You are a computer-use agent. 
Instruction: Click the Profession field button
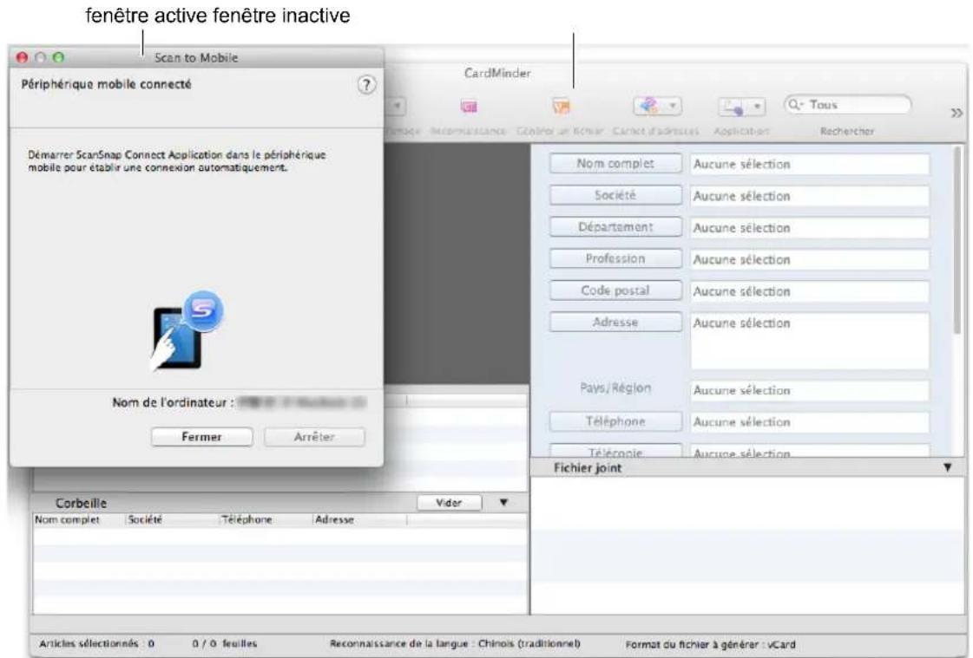click(x=615, y=258)
